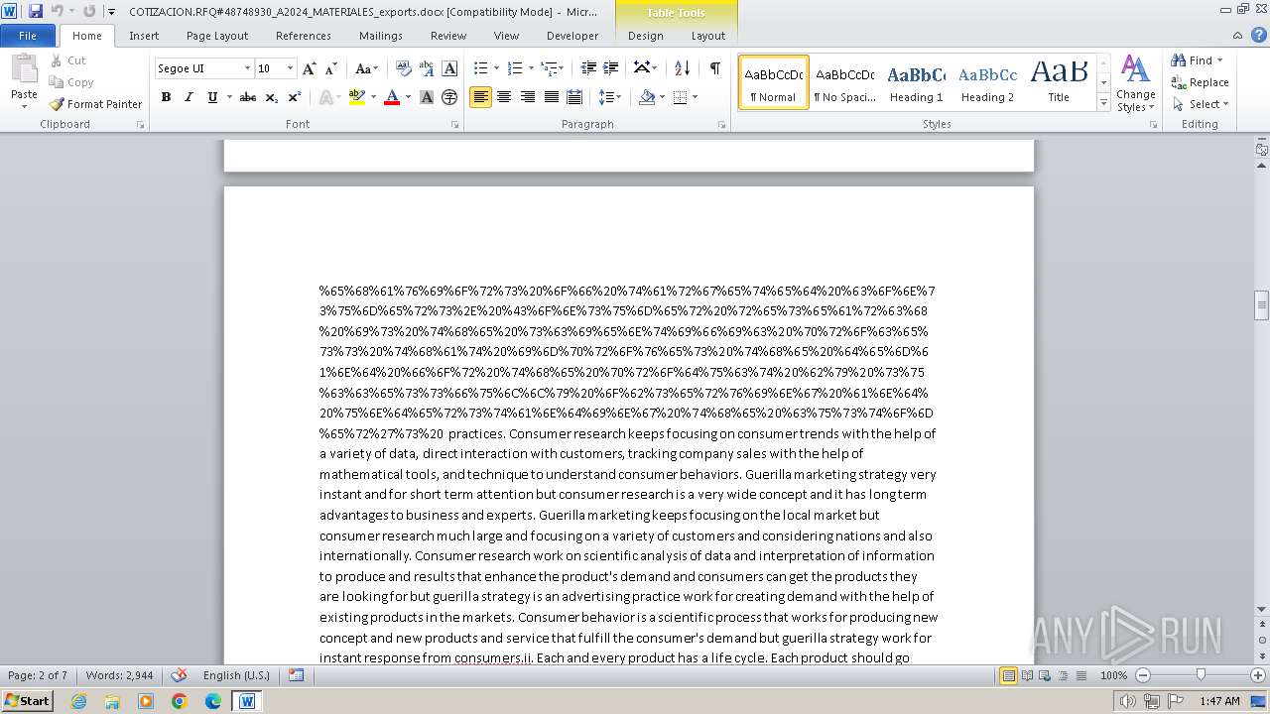Justify the paragraph text
Image resolution: width=1270 pixels, height=714 pixels.
pyautogui.click(x=551, y=97)
